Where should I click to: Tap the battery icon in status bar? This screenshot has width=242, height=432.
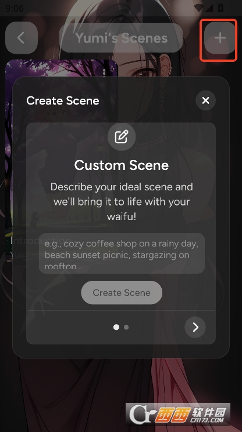pyautogui.click(x=220, y=8)
